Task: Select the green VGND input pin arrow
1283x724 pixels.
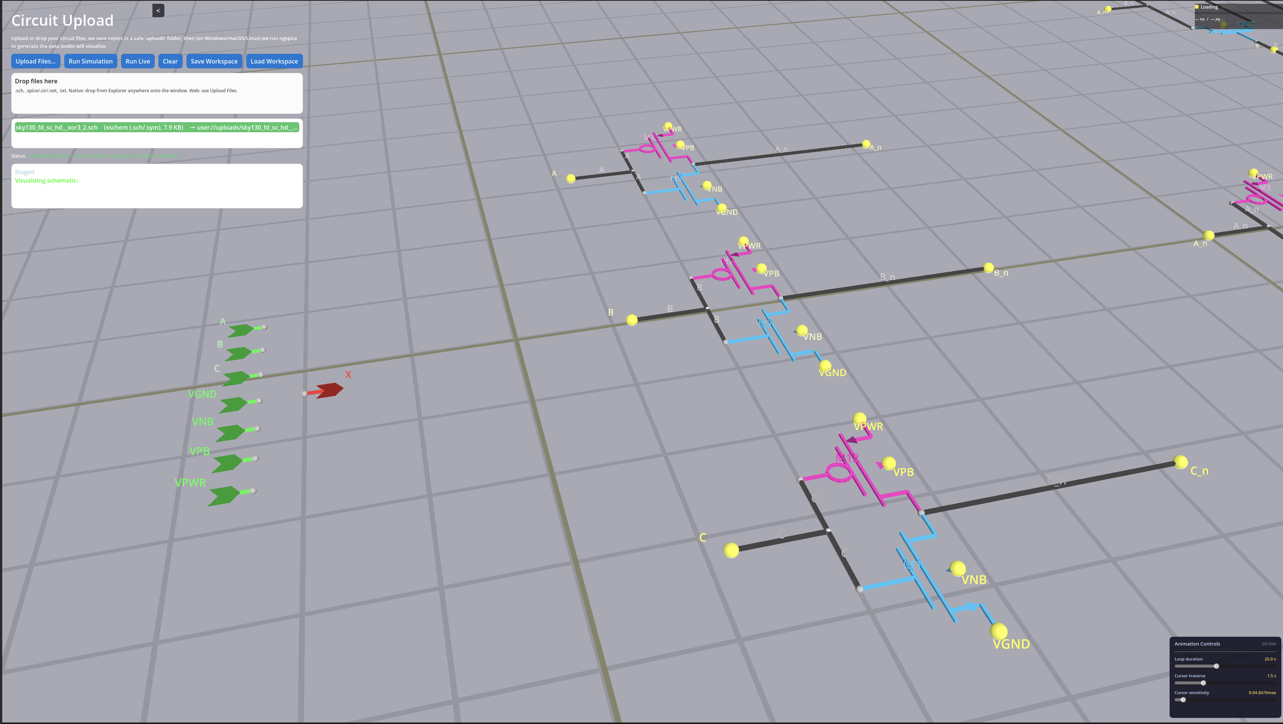Action: [233, 405]
